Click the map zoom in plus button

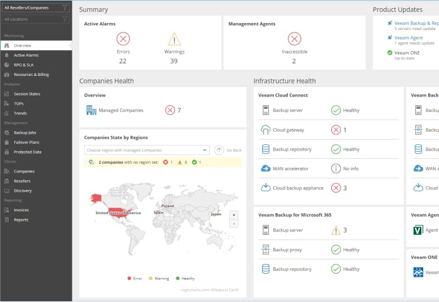[233, 215]
